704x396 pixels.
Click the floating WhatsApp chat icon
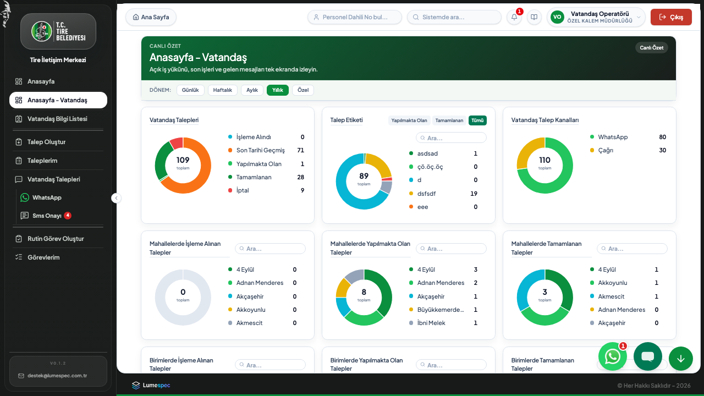(613, 356)
